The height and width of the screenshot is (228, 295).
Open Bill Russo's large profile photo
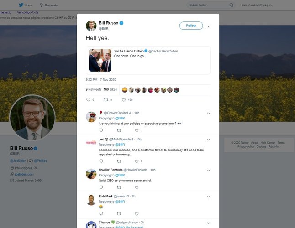[32, 118]
